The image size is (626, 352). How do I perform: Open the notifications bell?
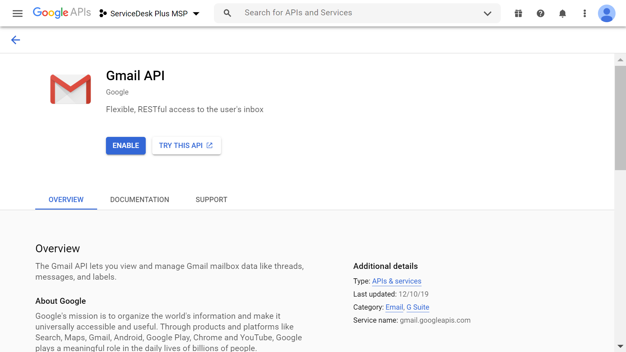(x=562, y=13)
